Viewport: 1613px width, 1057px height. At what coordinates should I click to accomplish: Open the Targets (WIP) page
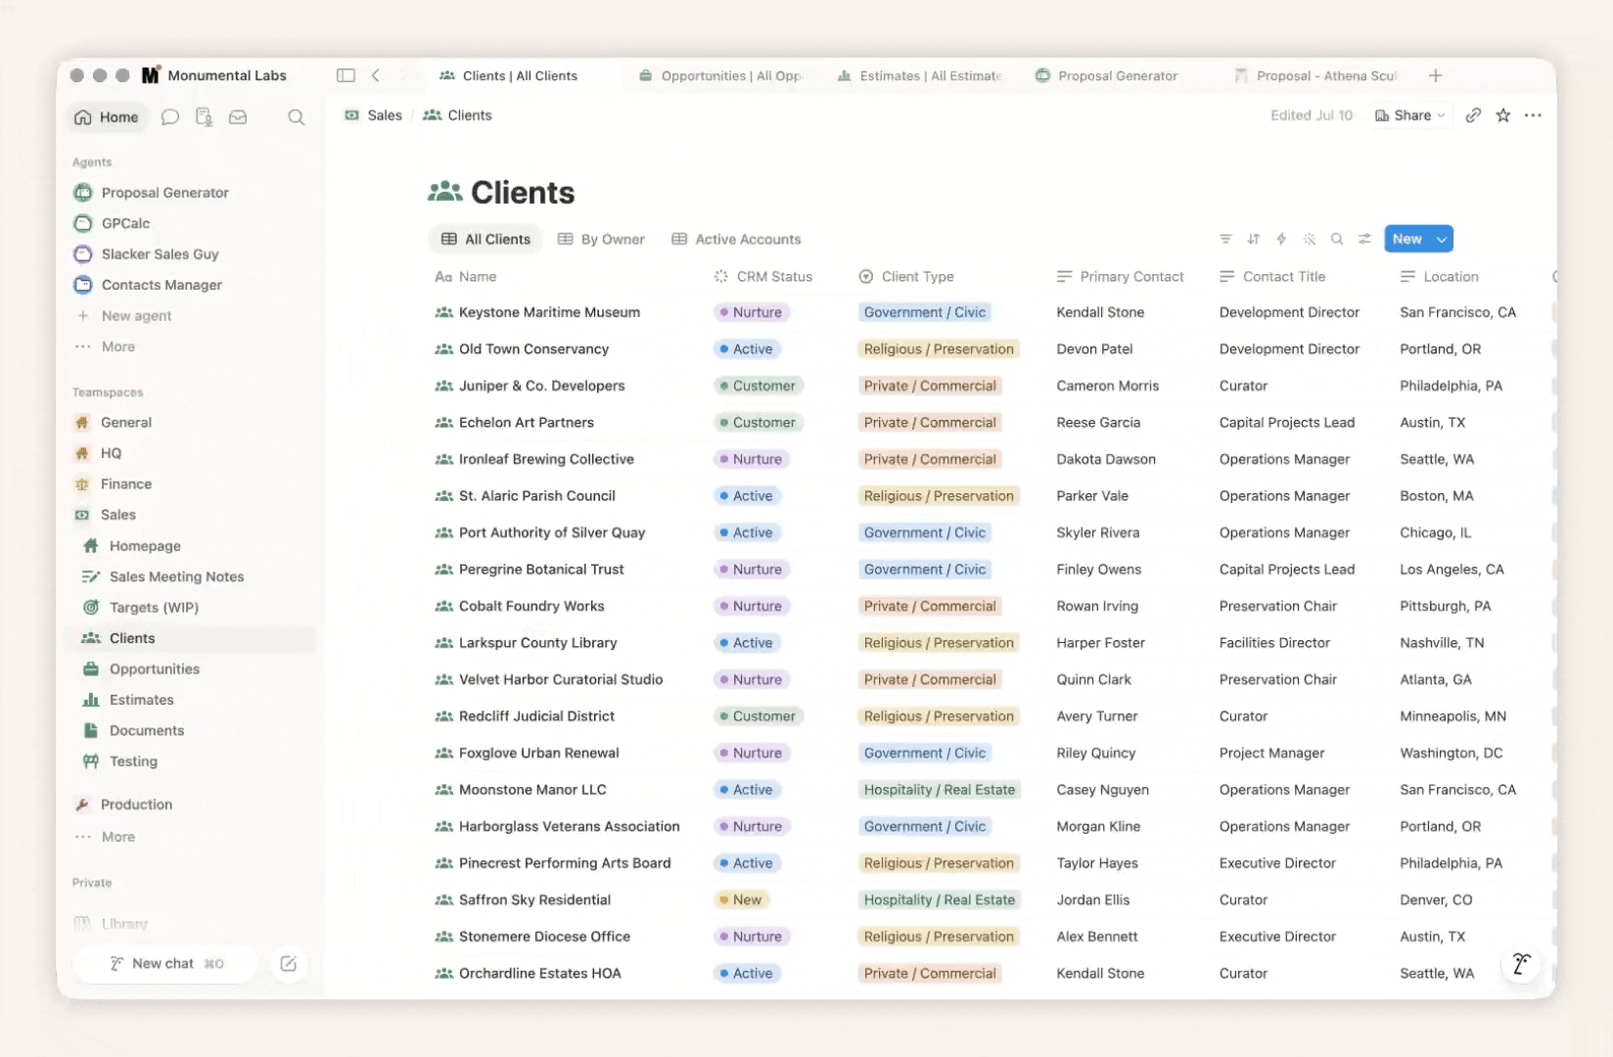pos(154,608)
